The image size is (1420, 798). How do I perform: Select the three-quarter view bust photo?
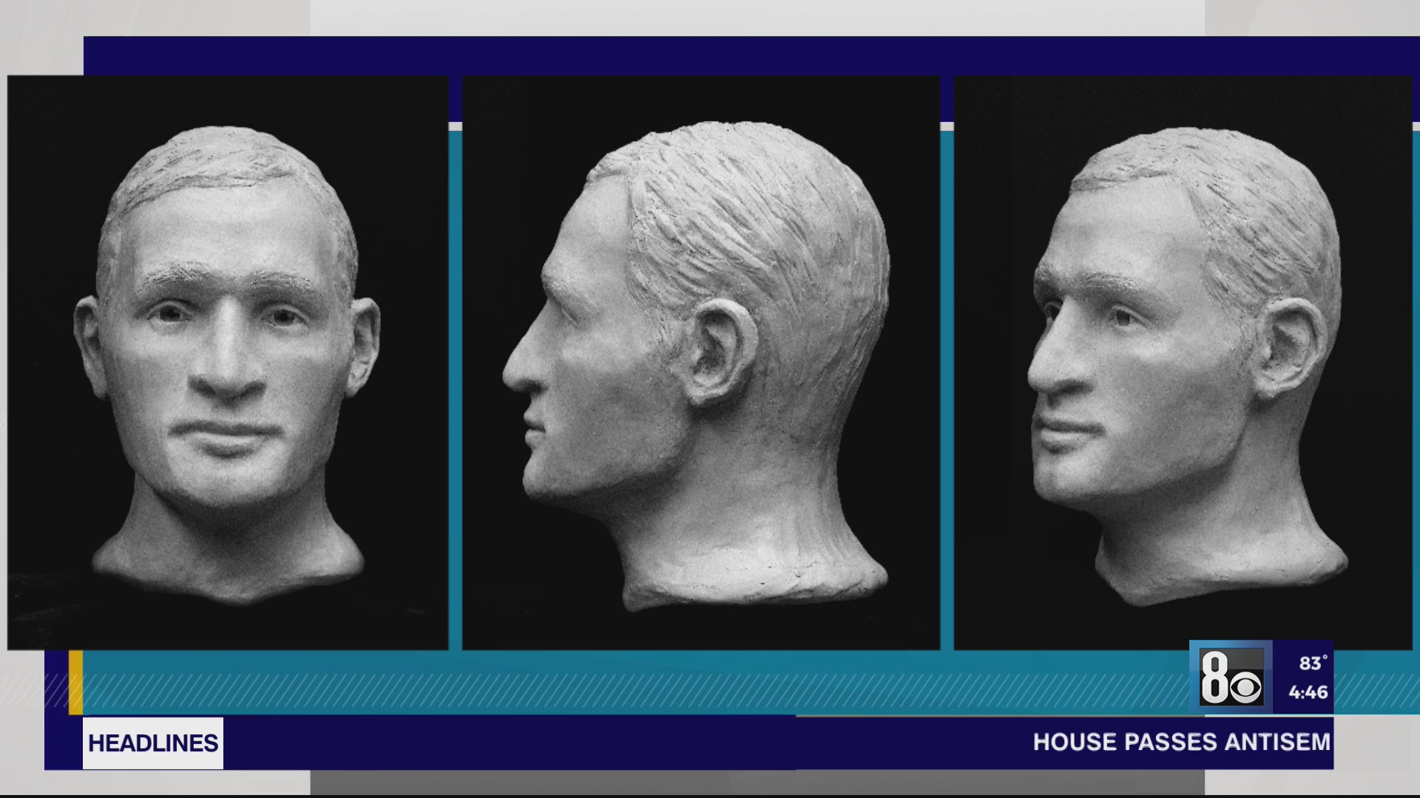(x=1183, y=362)
